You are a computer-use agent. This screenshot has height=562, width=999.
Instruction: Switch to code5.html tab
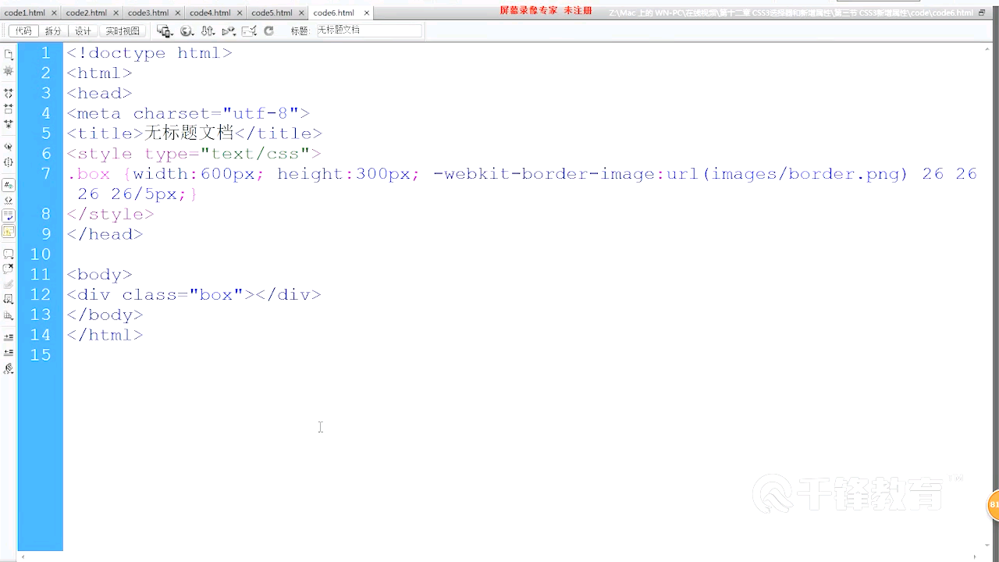272,12
